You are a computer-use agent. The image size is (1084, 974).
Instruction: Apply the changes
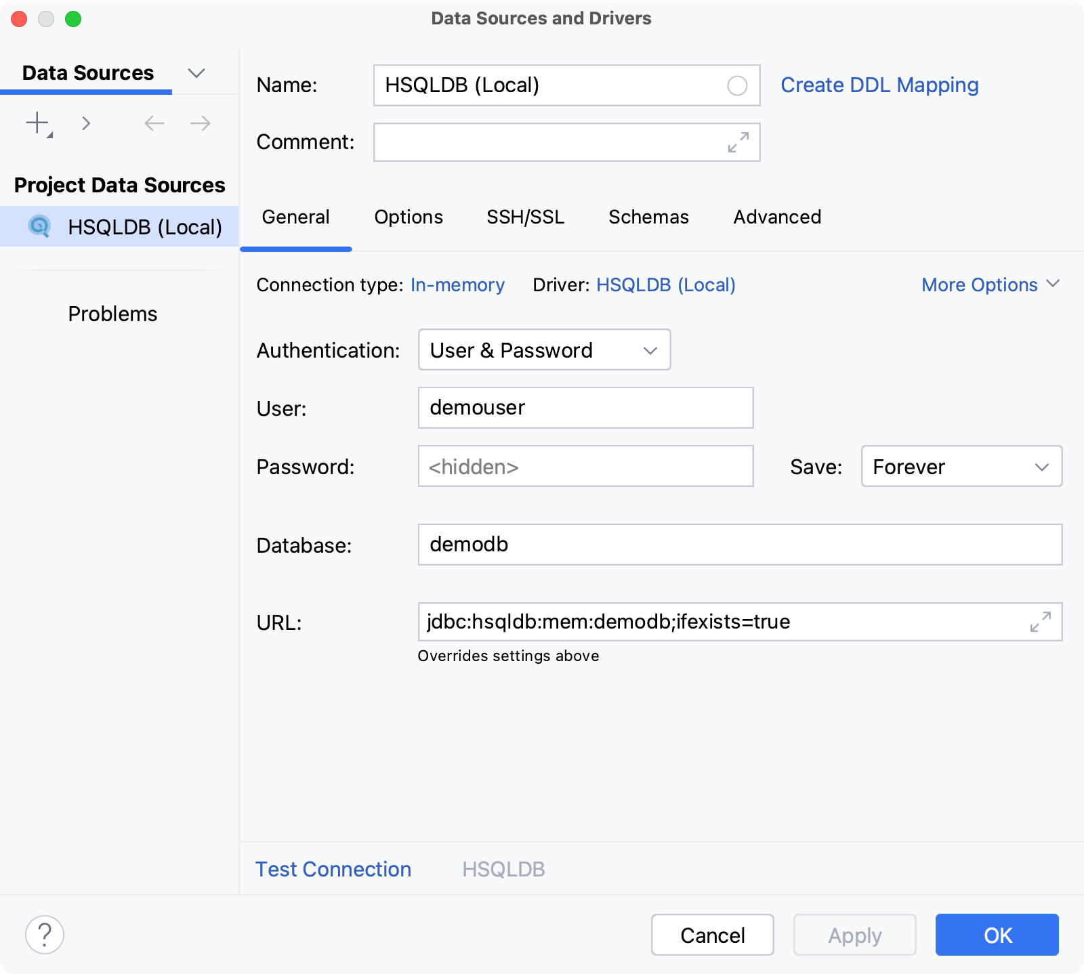tap(854, 935)
